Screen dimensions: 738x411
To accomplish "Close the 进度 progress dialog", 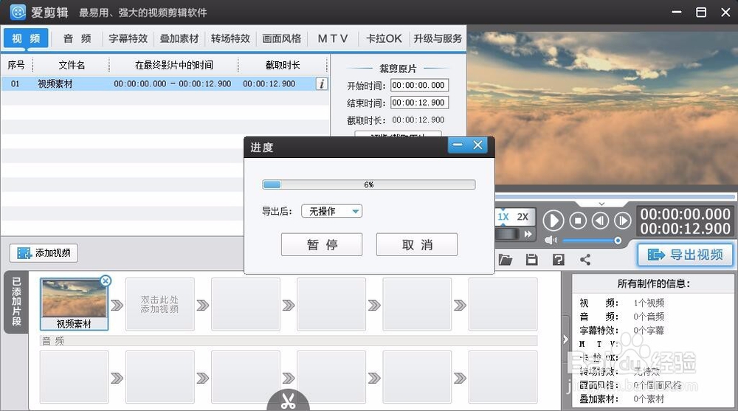I will (x=477, y=145).
